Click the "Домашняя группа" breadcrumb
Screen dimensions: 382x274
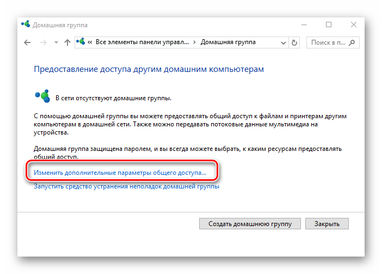[228, 42]
